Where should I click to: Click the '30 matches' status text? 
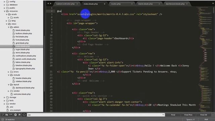point(10,120)
